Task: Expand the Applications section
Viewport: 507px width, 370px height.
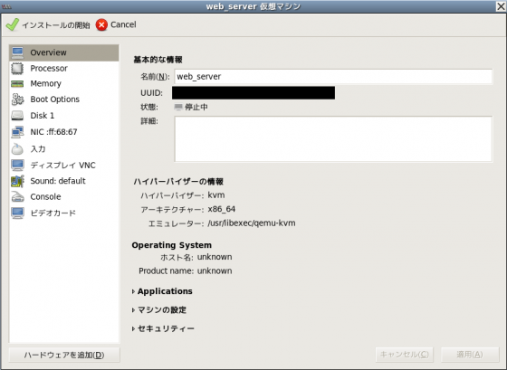Action: tap(162, 291)
